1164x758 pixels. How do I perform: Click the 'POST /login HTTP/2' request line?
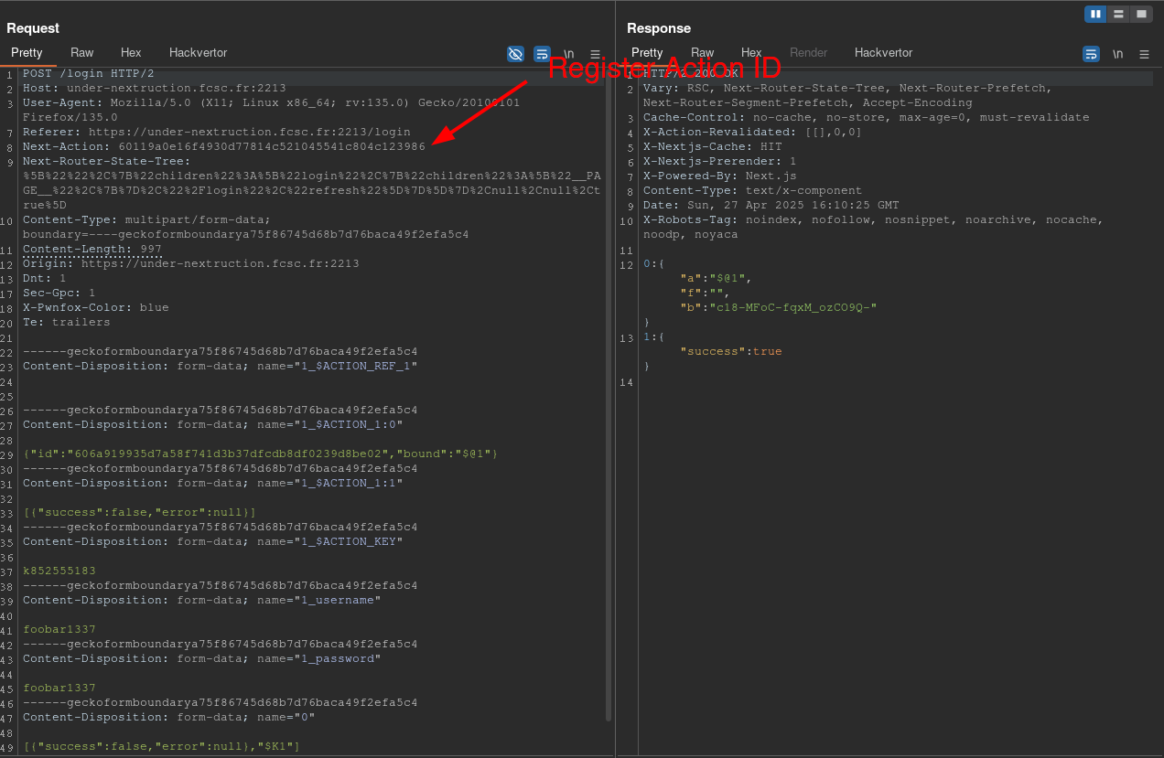89,73
